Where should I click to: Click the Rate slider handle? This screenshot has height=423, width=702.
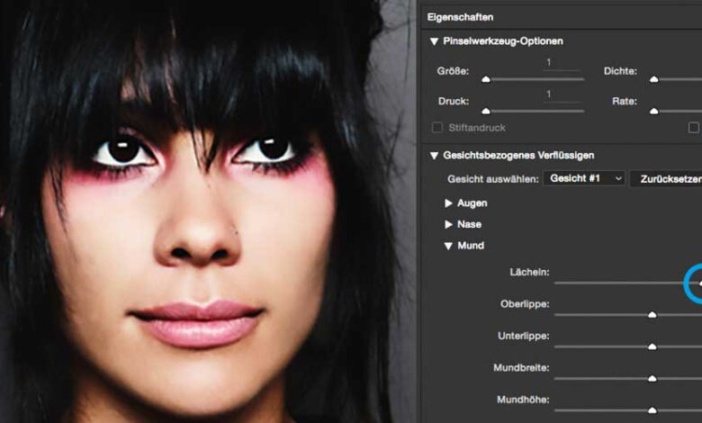click(654, 111)
